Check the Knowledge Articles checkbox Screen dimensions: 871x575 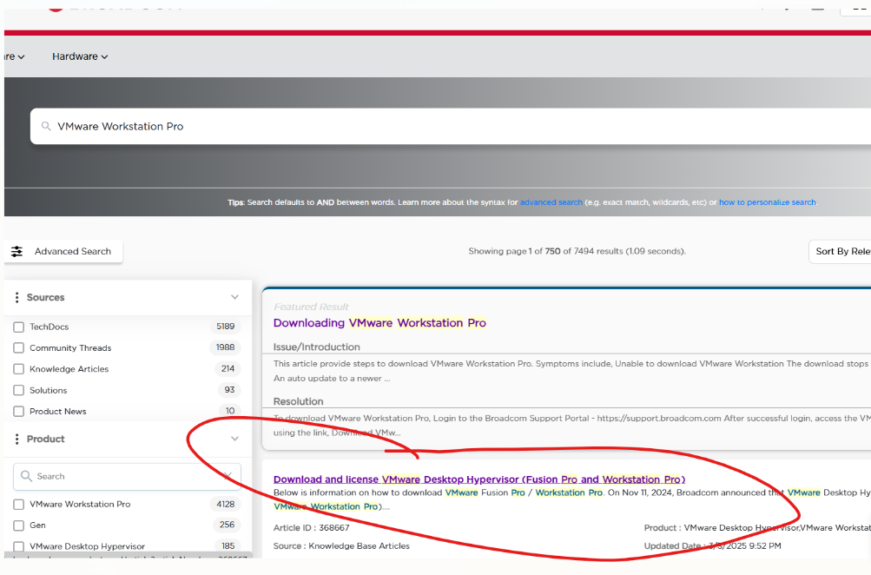18,369
